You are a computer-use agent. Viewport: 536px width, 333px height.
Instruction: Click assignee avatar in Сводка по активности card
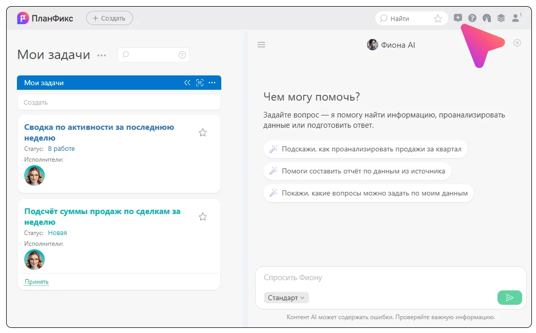coord(34,175)
